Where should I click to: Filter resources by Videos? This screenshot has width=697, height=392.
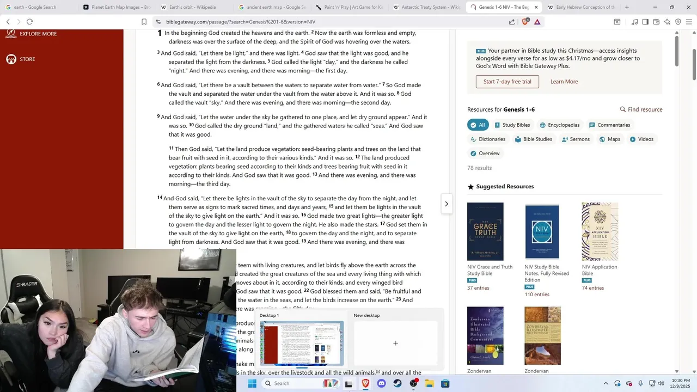point(641,139)
